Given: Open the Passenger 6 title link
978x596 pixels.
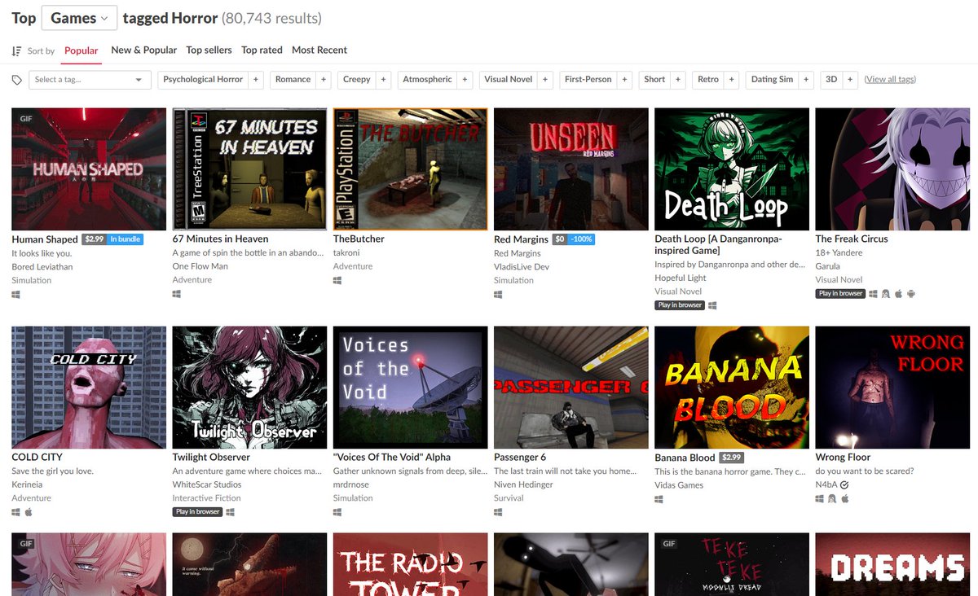Looking at the screenshot, I should [520, 458].
